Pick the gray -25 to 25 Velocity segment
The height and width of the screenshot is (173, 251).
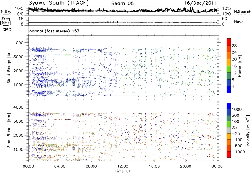click(x=229, y=130)
